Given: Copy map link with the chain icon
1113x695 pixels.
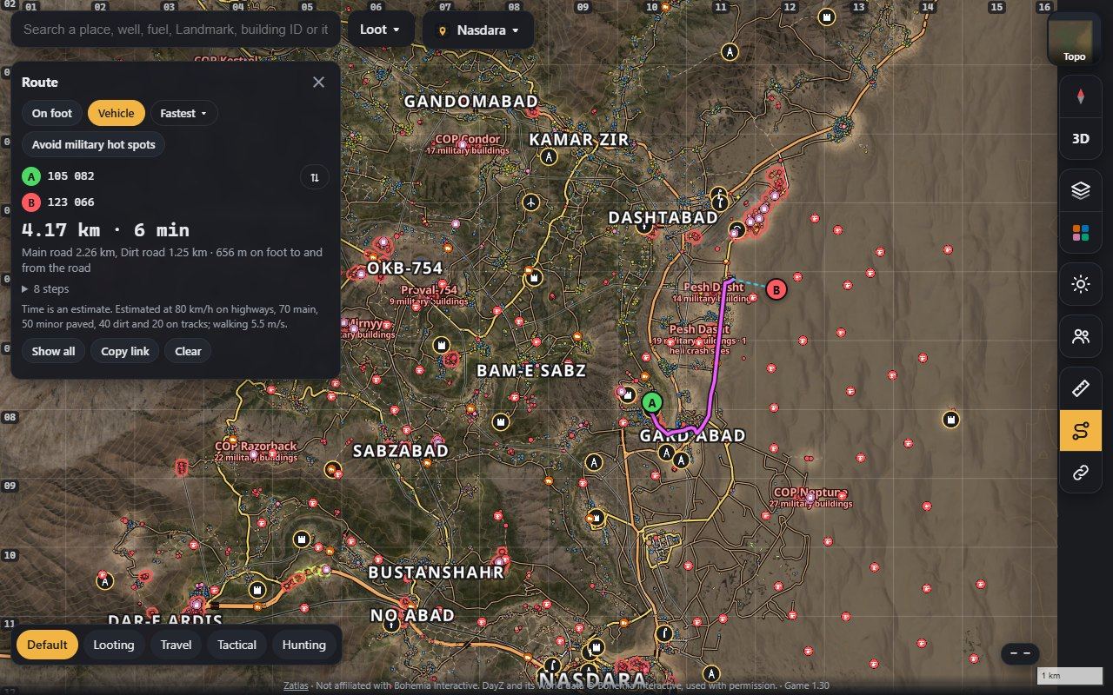Looking at the screenshot, I should pos(1081,473).
